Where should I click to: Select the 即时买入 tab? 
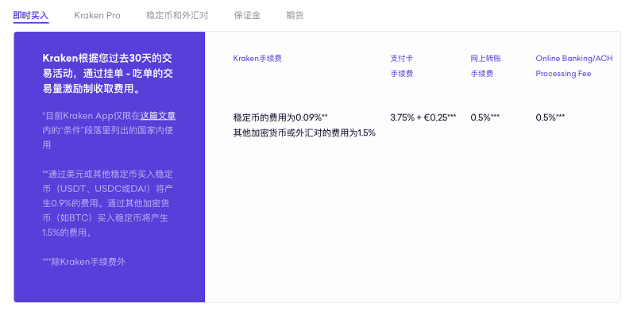(x=31, y=15)
